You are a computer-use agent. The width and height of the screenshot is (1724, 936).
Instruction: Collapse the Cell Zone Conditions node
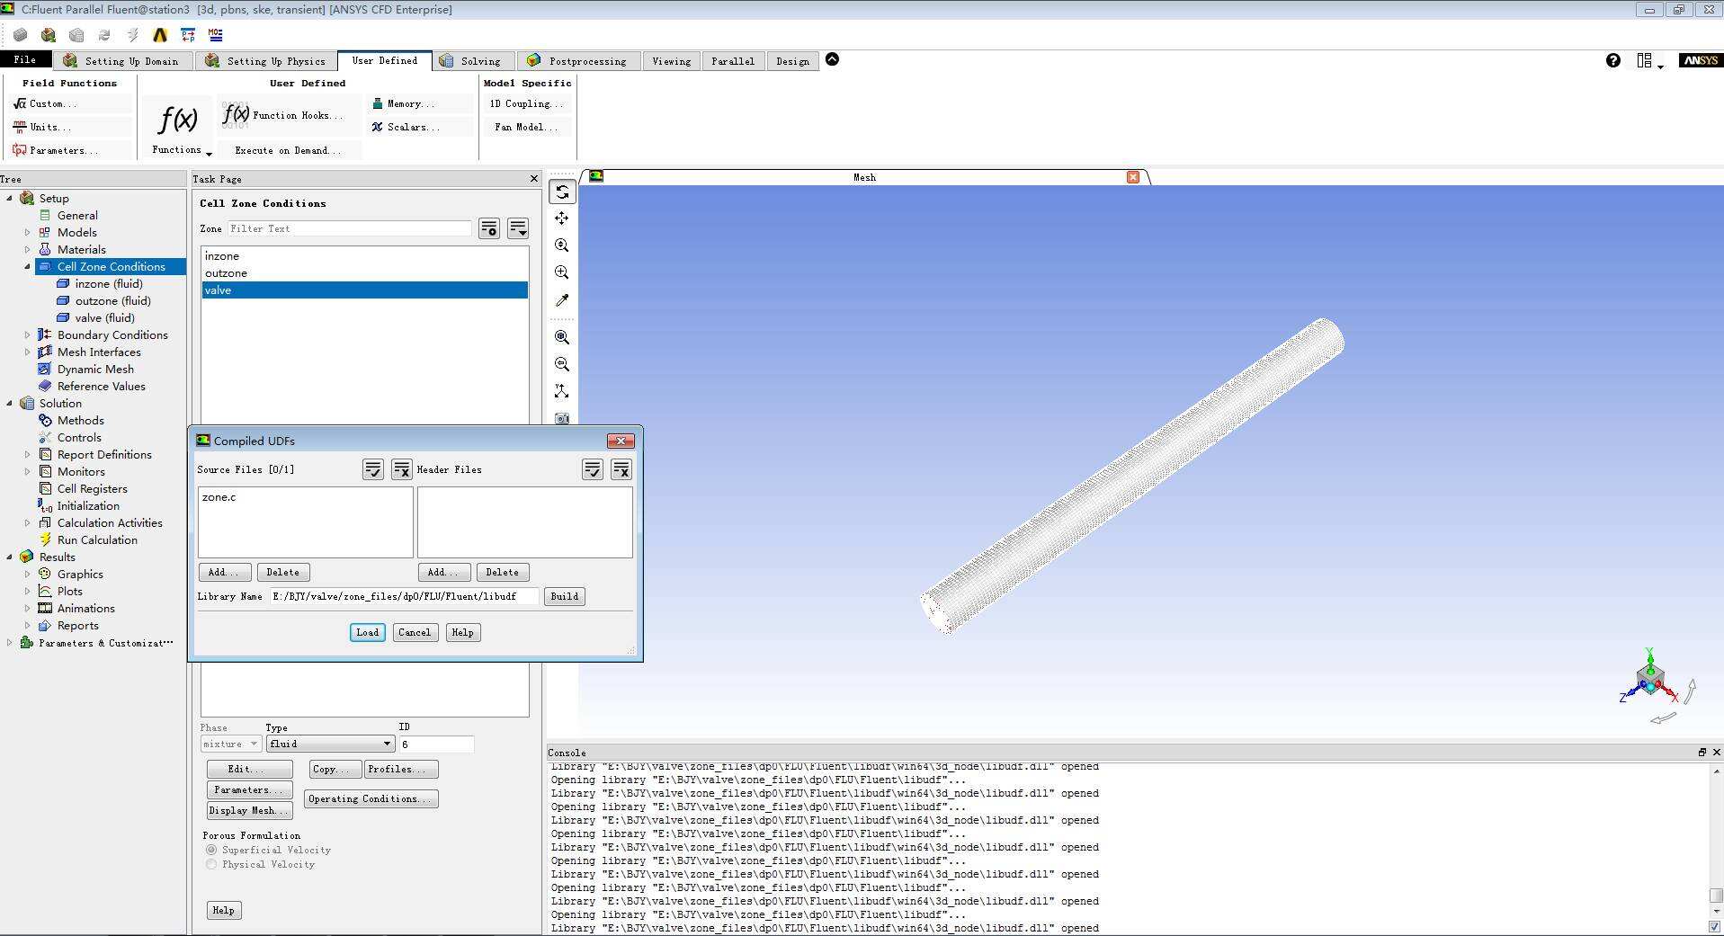(27, 266)
